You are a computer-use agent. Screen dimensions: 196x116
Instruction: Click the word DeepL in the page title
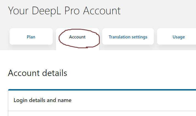46,11
